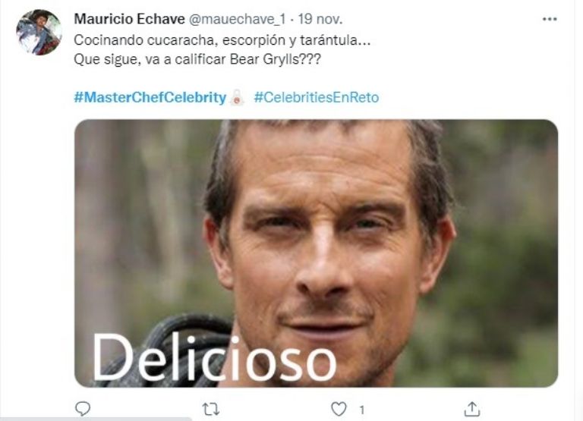Open the tweet's 19 nov. timestamp
This screenshot has width=583, height=421.
pos(320,19)
